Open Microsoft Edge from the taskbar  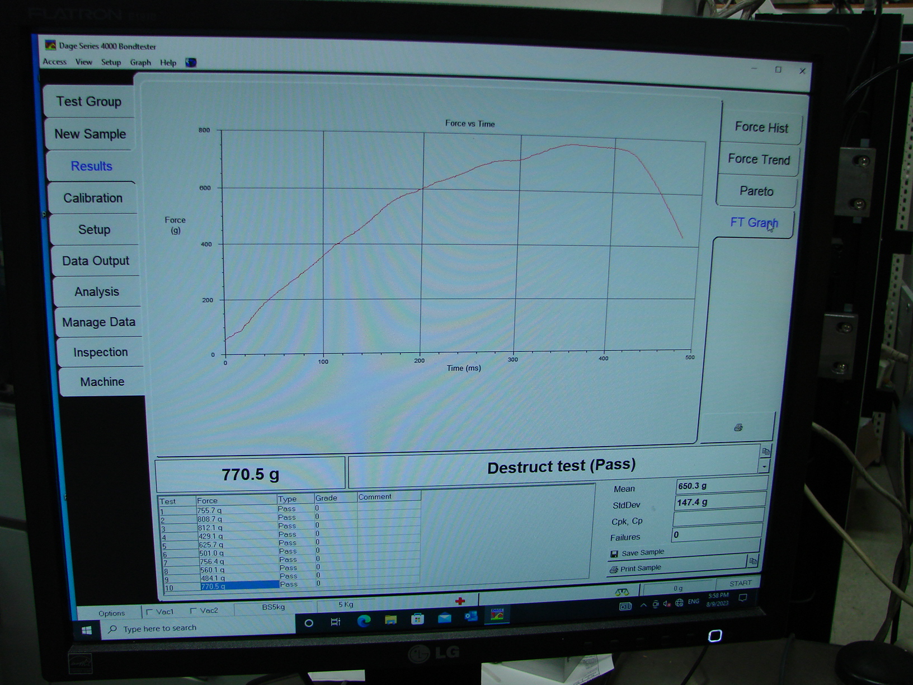pyautogui.click(x=364, y=620)
